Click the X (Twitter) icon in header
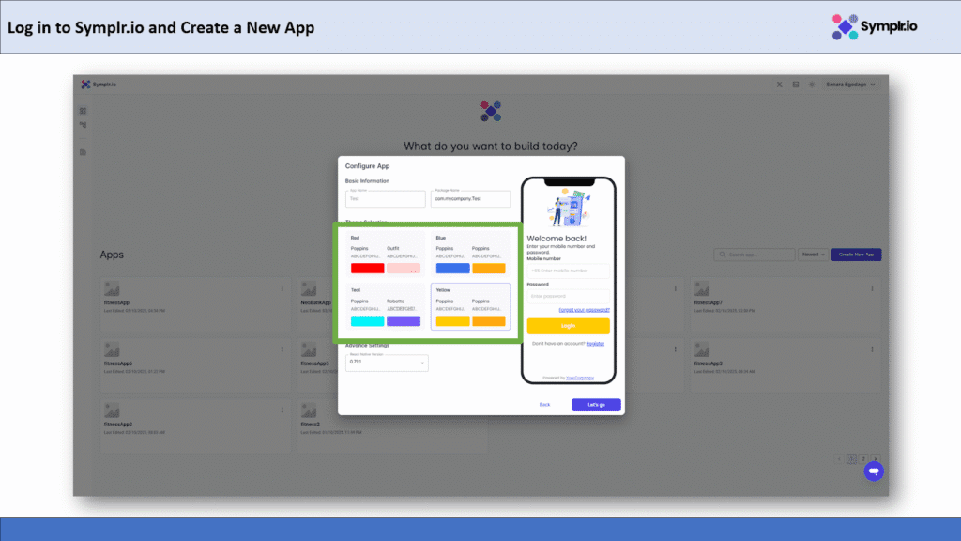The height and width of the screenshot is (541, 961). (780, 85)
